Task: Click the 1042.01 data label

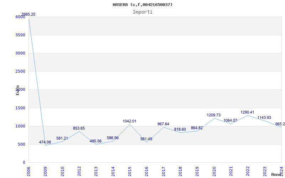Action: coord(129,121)
